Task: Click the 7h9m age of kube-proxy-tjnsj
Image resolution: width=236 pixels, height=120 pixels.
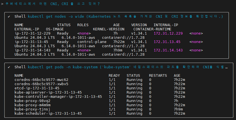Action: tap(178, 109)
